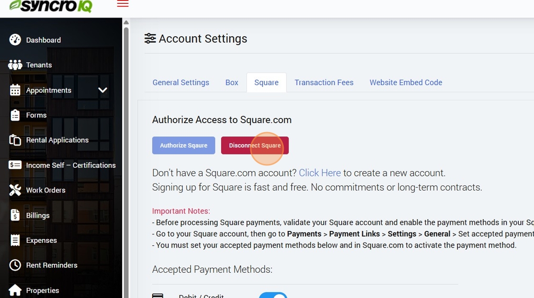Go to Tenants in sidebar
This screenshot has width=534, height=298.
click(x=39, y=65)
